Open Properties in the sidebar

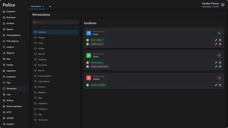tap(9, 11)
